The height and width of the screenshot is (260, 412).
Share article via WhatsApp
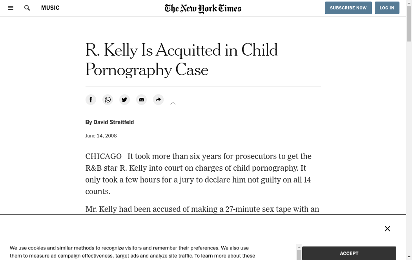pyautogui.click(x=108, y=100)
